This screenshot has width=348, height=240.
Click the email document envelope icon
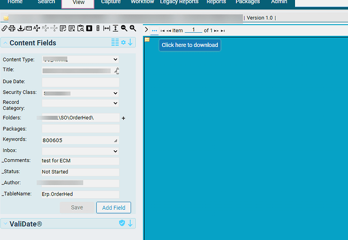click(x=29, y=28)
